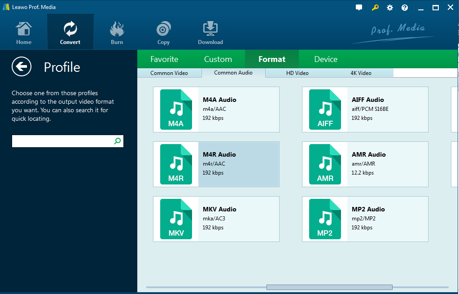
Task: Pick the MP2 Audio profile title
Action: pos(368,209)
